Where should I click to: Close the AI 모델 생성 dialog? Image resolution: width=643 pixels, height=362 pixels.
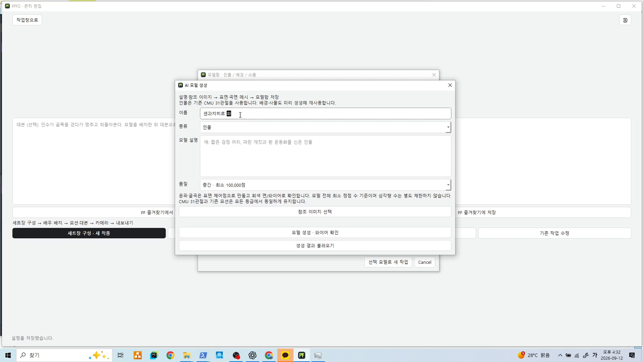coord(450,85)
